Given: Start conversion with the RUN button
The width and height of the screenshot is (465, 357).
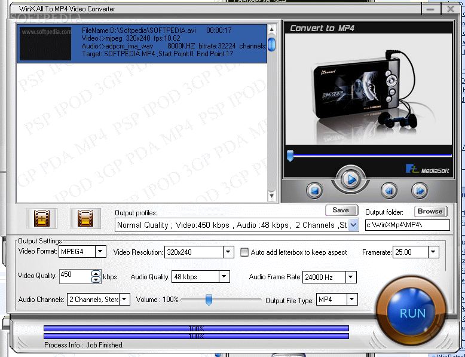Looking at the screenshot, I should point(412,312).
